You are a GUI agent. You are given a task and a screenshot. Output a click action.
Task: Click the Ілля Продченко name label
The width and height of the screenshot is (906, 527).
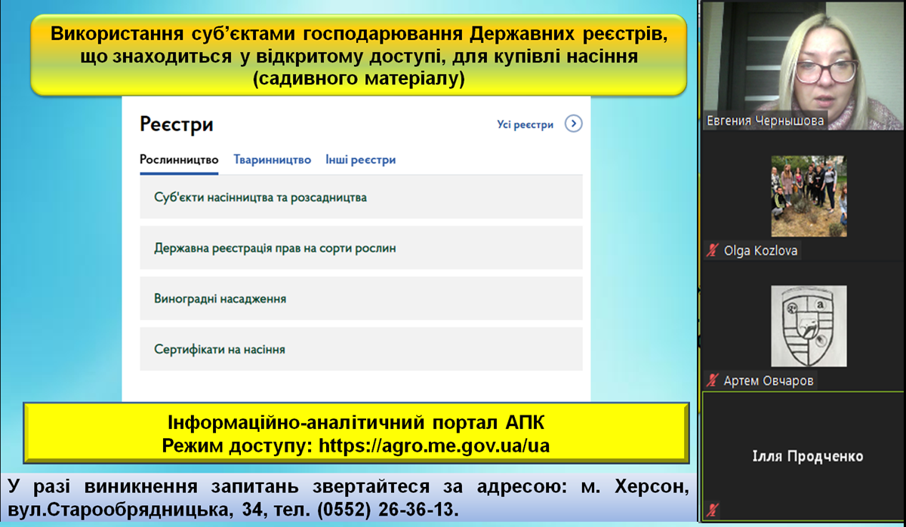tap(809, 455)
